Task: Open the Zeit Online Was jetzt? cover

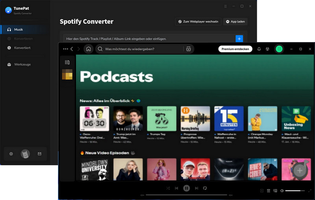Action: [x=162, y=119]
